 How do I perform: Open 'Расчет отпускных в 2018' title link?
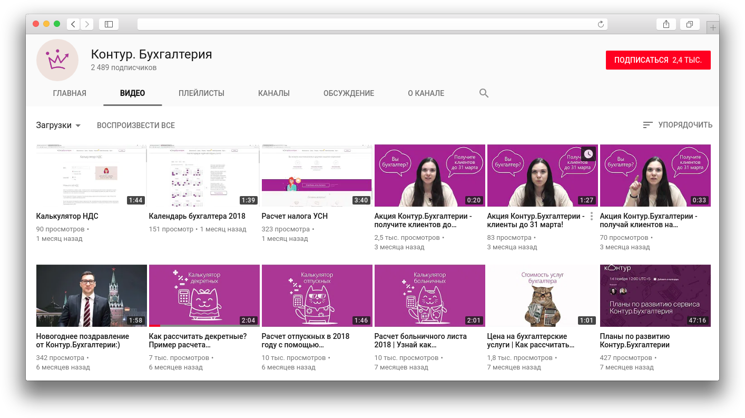[306, 341]
